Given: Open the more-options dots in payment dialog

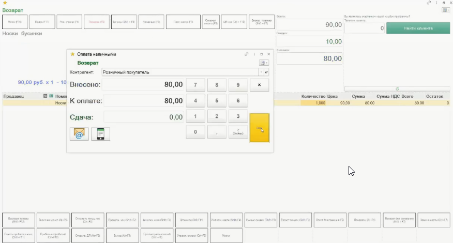Looking at the screenshot, I should [x=254, y=54].
